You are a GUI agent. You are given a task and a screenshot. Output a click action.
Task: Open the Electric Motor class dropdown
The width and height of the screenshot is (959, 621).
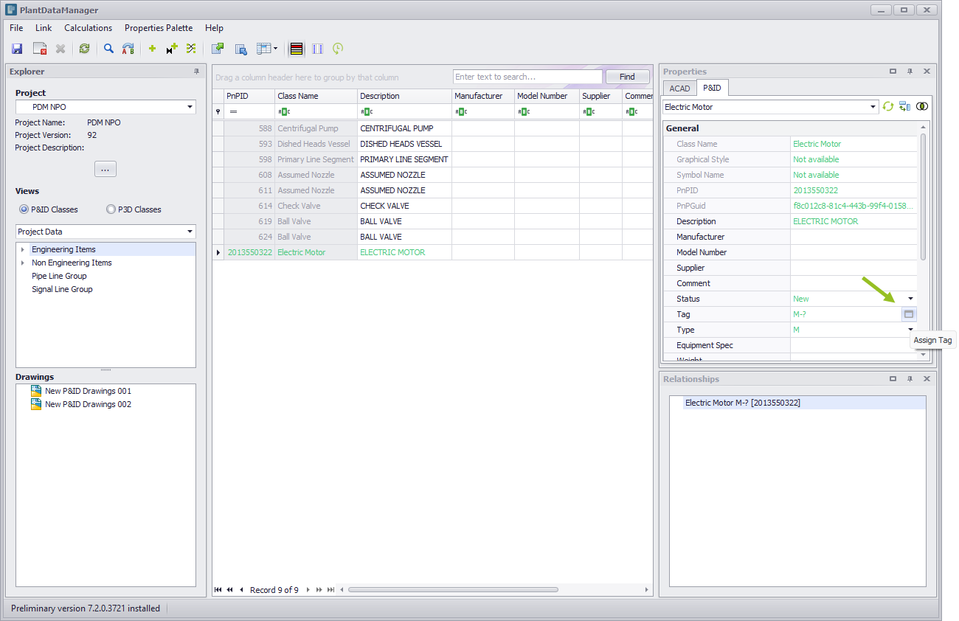(x=873, y=107)
